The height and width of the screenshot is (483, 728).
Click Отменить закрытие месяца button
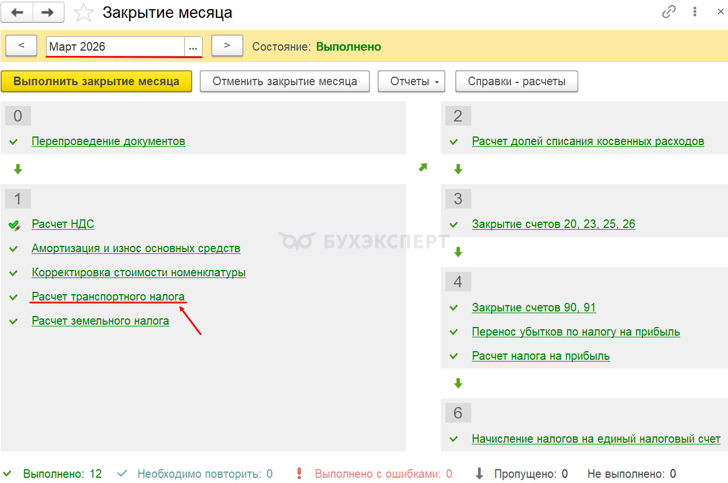285,81
